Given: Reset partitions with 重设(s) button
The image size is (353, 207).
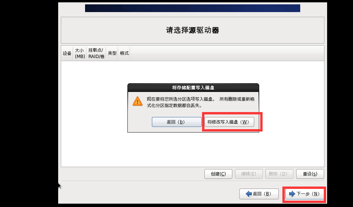Looking at the screenshot, I should (310, 174).
